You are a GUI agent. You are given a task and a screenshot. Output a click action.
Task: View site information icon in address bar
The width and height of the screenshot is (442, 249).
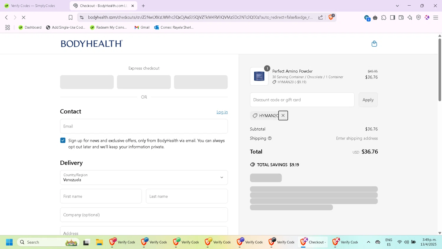tap(82, 17)
